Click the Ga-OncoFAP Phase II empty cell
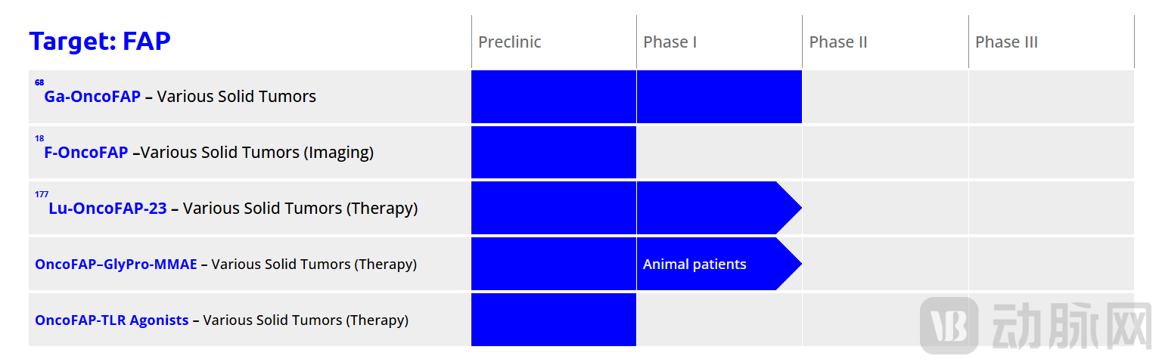The width and height of the screenshot is (1159, 362). (x=885, y=97)
